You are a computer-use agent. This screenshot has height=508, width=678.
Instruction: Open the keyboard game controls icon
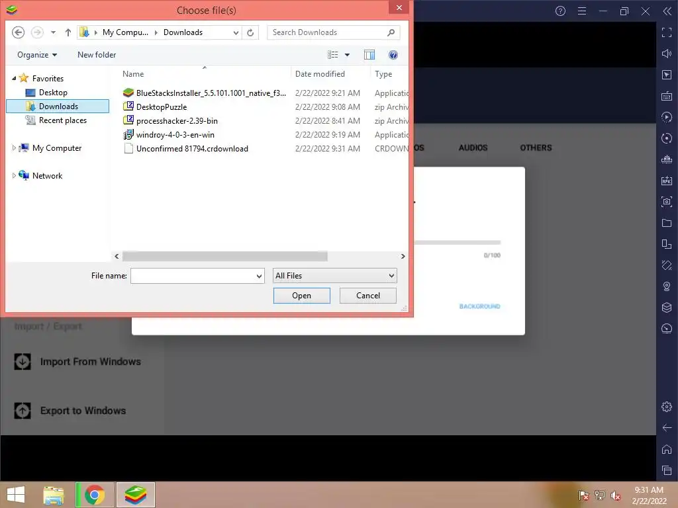click(666, 96)
